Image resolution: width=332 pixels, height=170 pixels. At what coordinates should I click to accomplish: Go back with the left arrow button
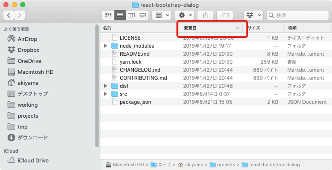[x=9, y=15]
